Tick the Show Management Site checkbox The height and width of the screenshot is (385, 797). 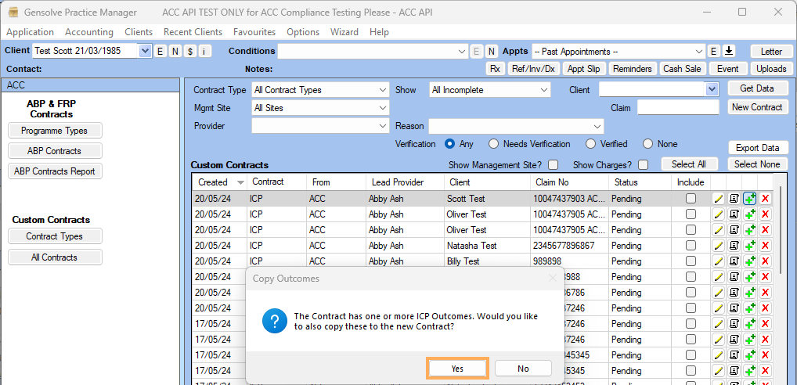click(553, 165)
